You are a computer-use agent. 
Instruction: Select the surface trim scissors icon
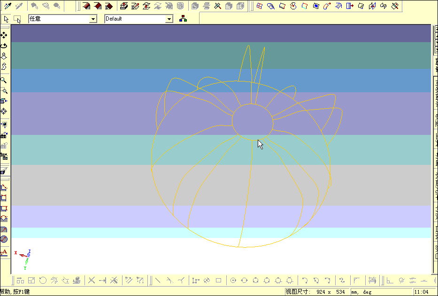click(x=395, y=6)
